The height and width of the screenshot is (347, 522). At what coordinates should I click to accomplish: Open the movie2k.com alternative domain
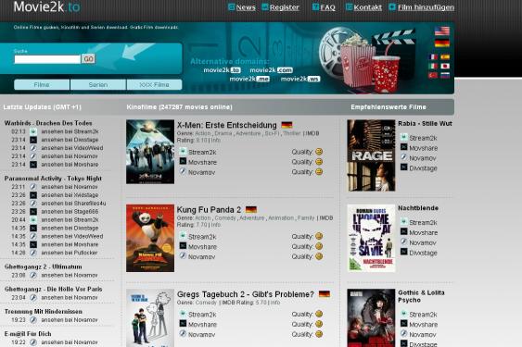pos(272,70)
